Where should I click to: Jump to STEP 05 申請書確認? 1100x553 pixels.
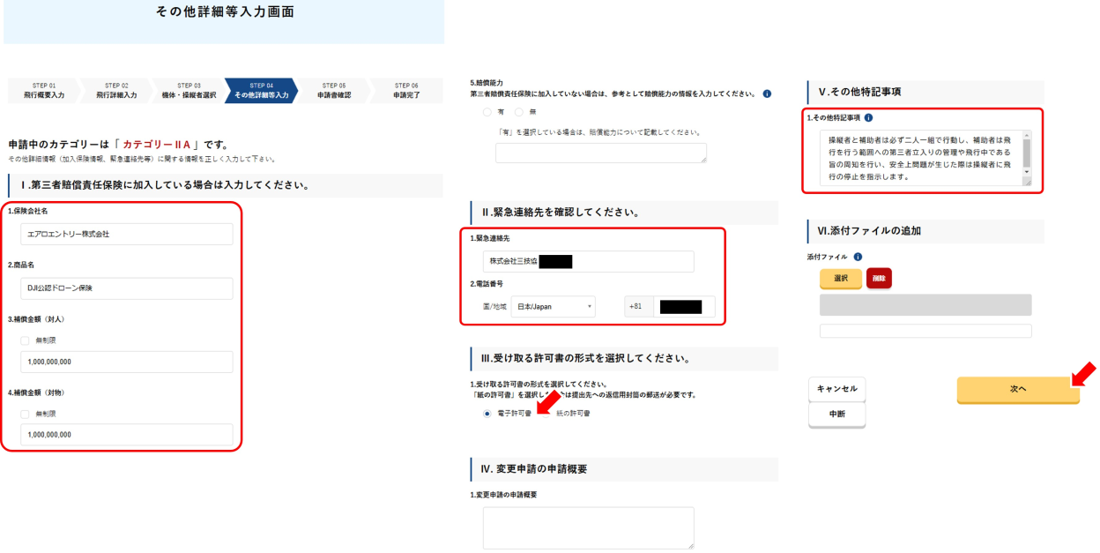(333, 91)
